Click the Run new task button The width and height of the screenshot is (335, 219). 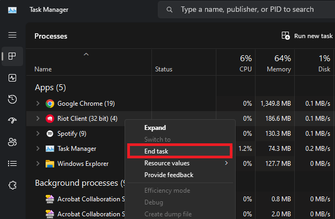(x=307, y=36)
